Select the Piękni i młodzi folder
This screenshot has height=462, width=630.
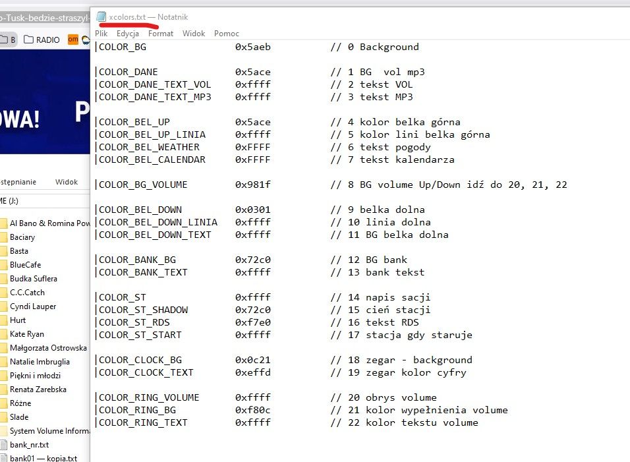coord(36,376)
